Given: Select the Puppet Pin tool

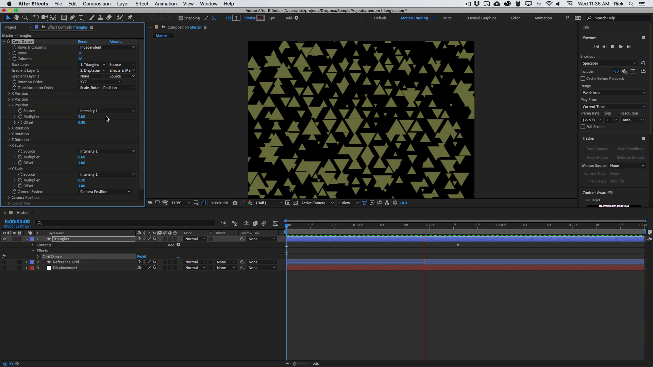Looking at the screenshot, I should click(x=130, y=18).
